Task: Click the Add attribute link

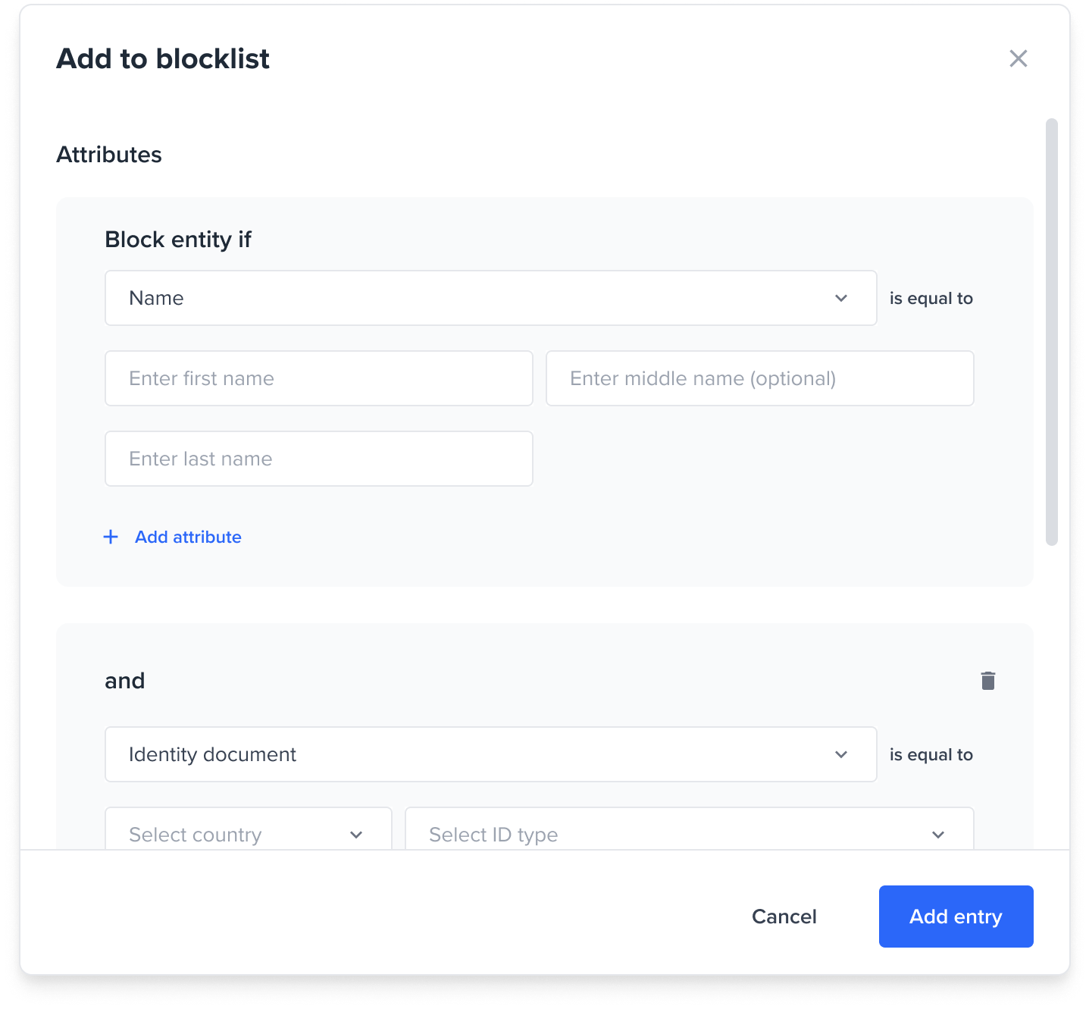Action: pyautogui.click(x=188, y=537)
